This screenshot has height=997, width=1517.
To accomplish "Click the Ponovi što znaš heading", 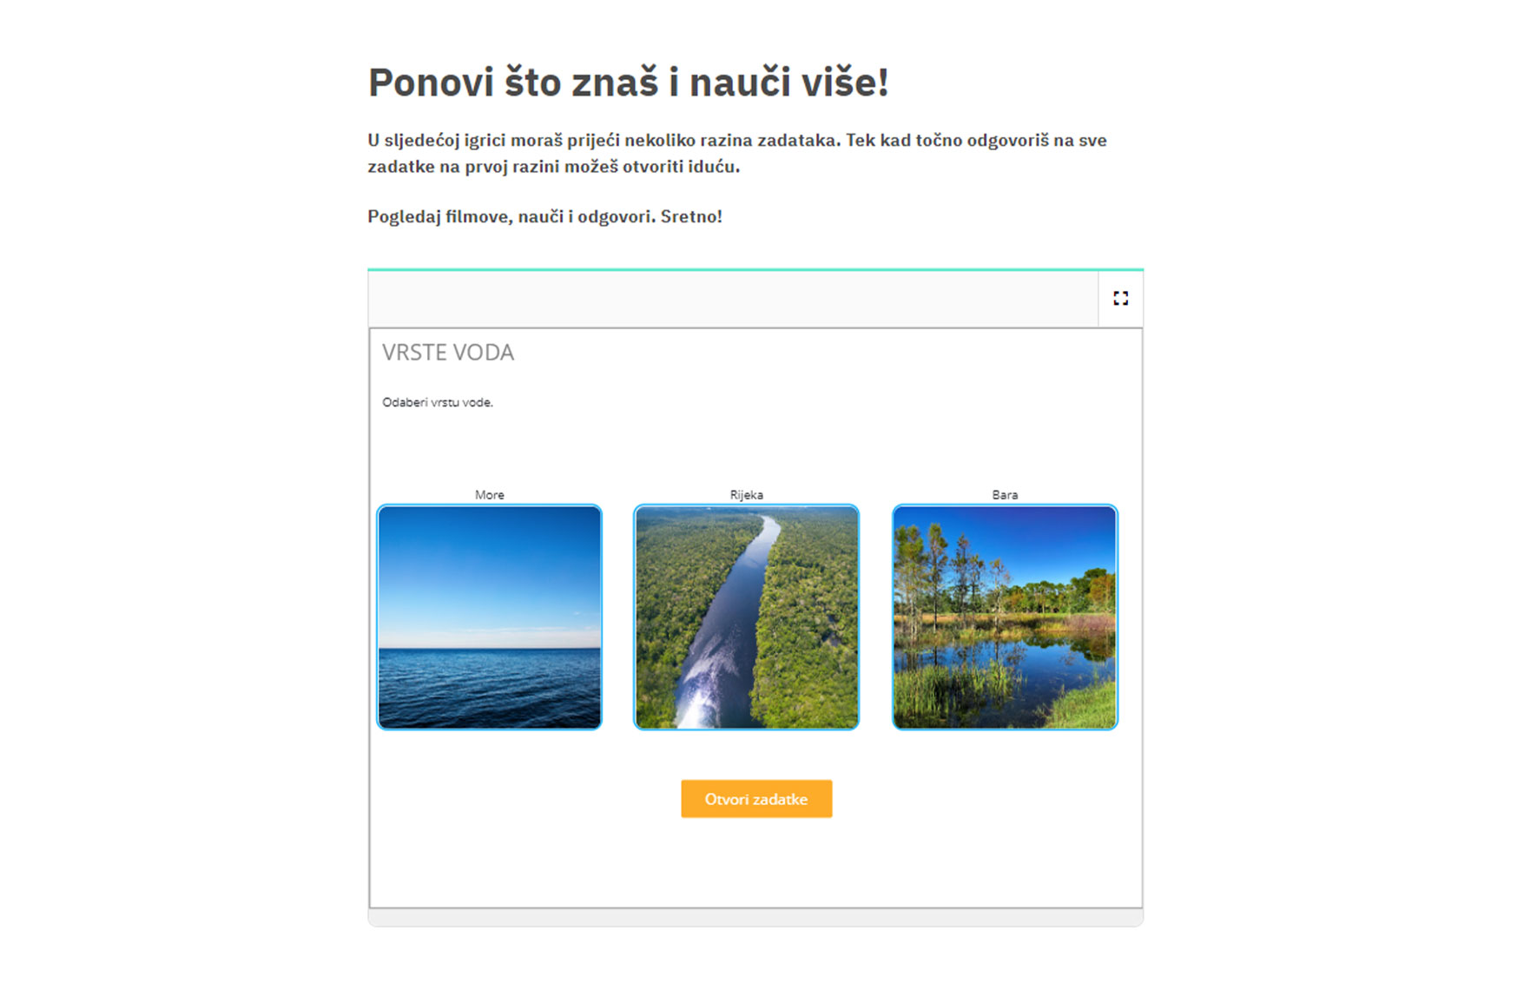I will [628, 83].
